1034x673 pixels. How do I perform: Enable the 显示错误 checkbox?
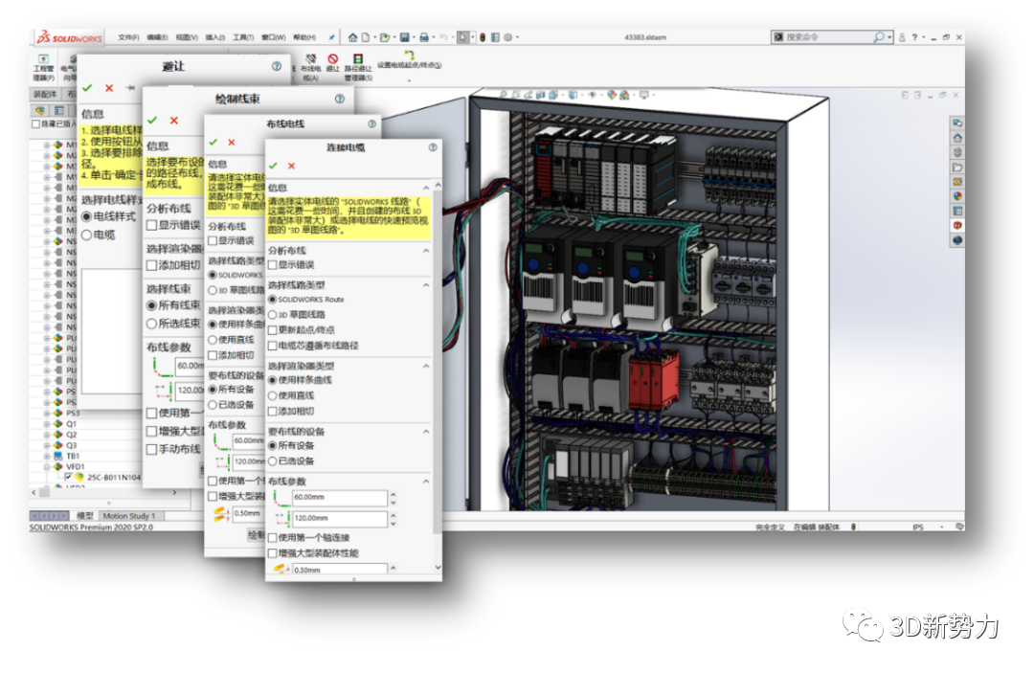pos(271,265)
